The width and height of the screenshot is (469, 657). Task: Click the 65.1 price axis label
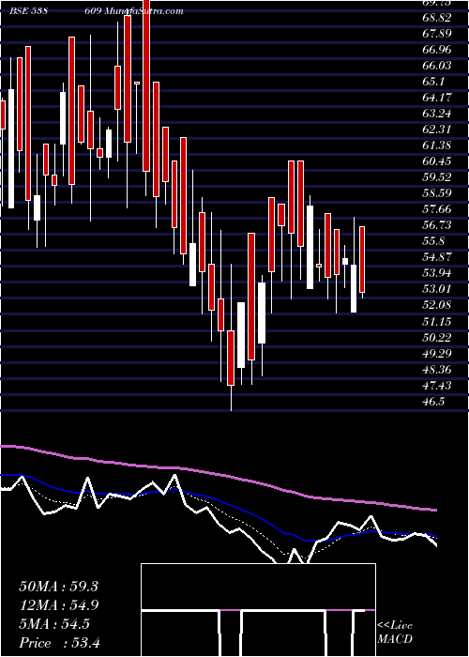coord(433,82)
